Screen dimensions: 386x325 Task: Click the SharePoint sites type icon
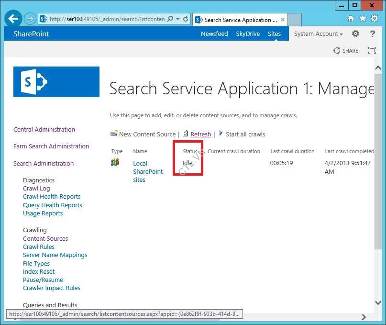115,162
